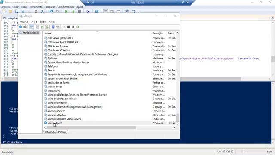
Task: Restart the selected service
Action: pos(78,27)
